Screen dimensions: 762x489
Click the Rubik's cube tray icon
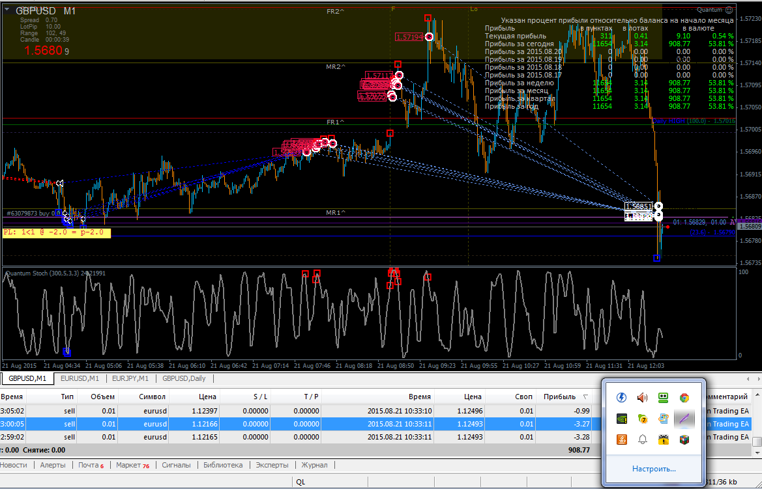pos(684,440)
